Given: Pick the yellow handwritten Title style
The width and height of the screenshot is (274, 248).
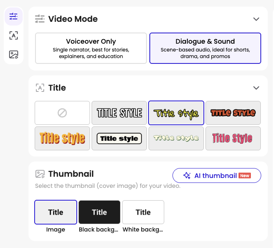Looking at the screenshot, I should (176, 113).
